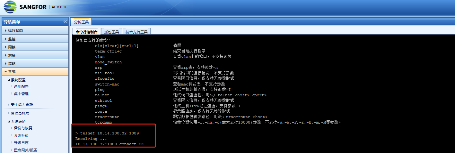The image size is (455, 153).
Task: Collapse the 系统 menu section
Action: (x=35, y=72)
